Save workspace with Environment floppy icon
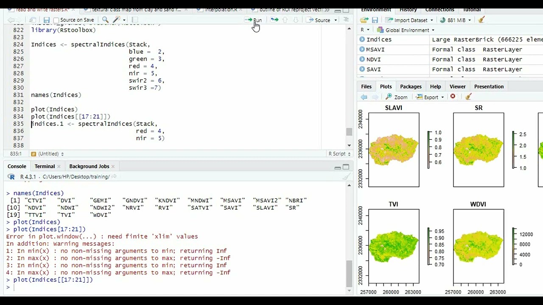This screenshot has height=305, width=543. point(375,20)
